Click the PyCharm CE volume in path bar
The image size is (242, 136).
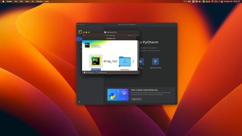89,72
